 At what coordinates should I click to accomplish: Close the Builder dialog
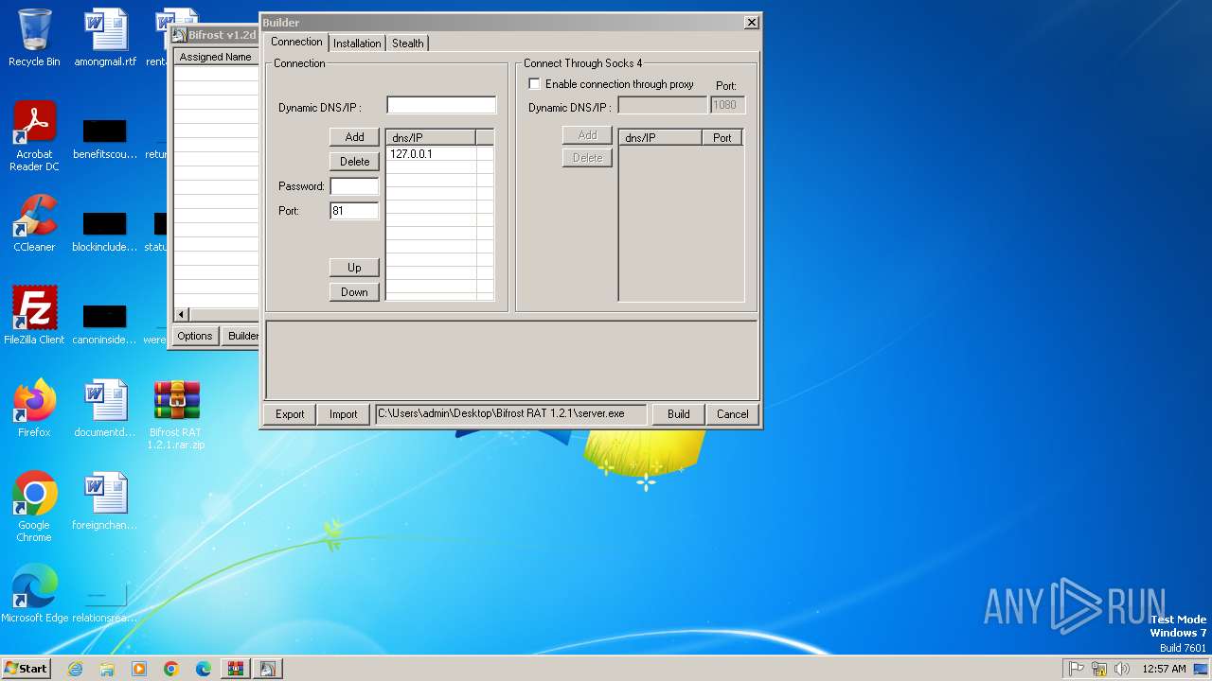[x=751, y=22]
